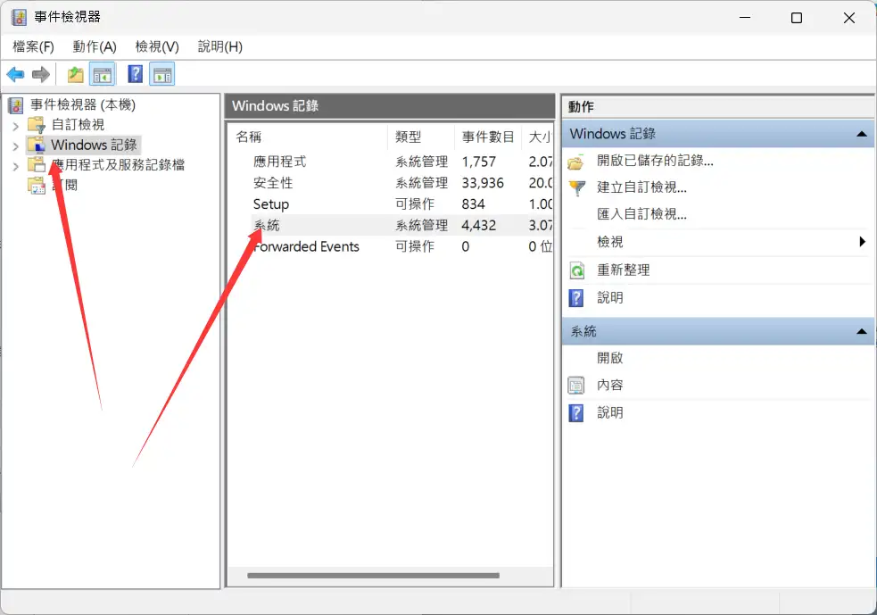Click the 建立自訂檢視 filter funnel icon
877x615 pixels.
[x=576, y=188]
